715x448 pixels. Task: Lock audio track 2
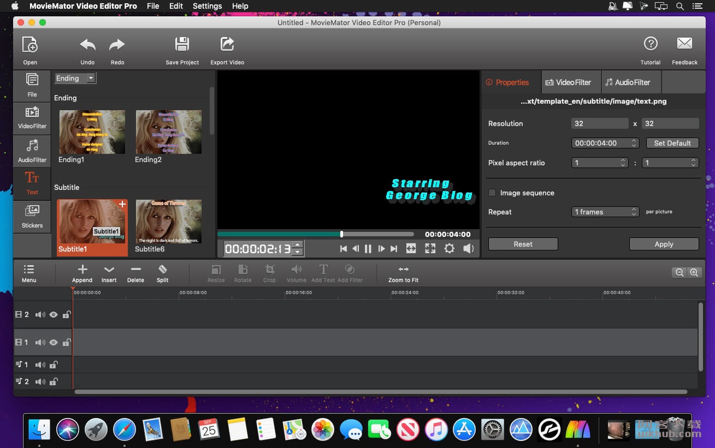click(x=54, y=381)
